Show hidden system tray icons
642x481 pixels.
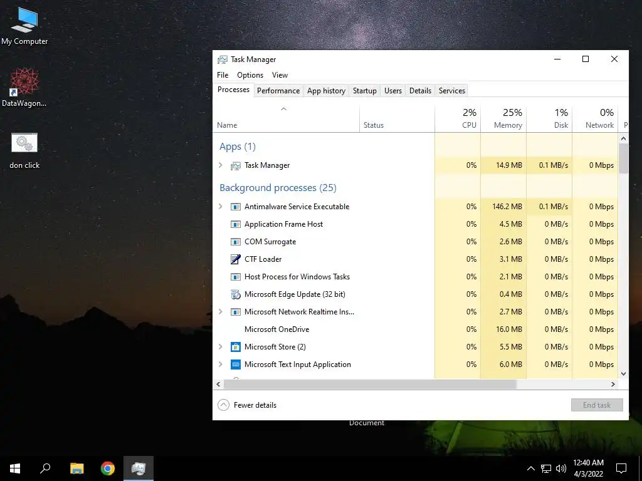pyautogui.click(x=530, y=468)
